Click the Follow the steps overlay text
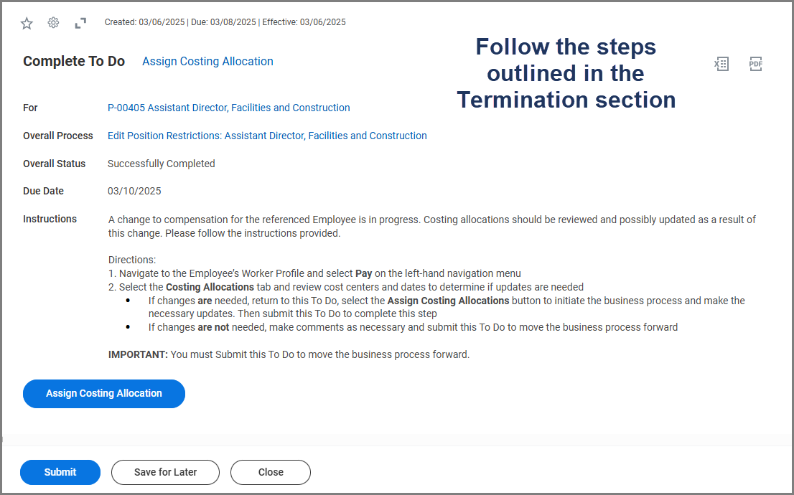Screen dimensions: 794x495 (x=566, y=73)
